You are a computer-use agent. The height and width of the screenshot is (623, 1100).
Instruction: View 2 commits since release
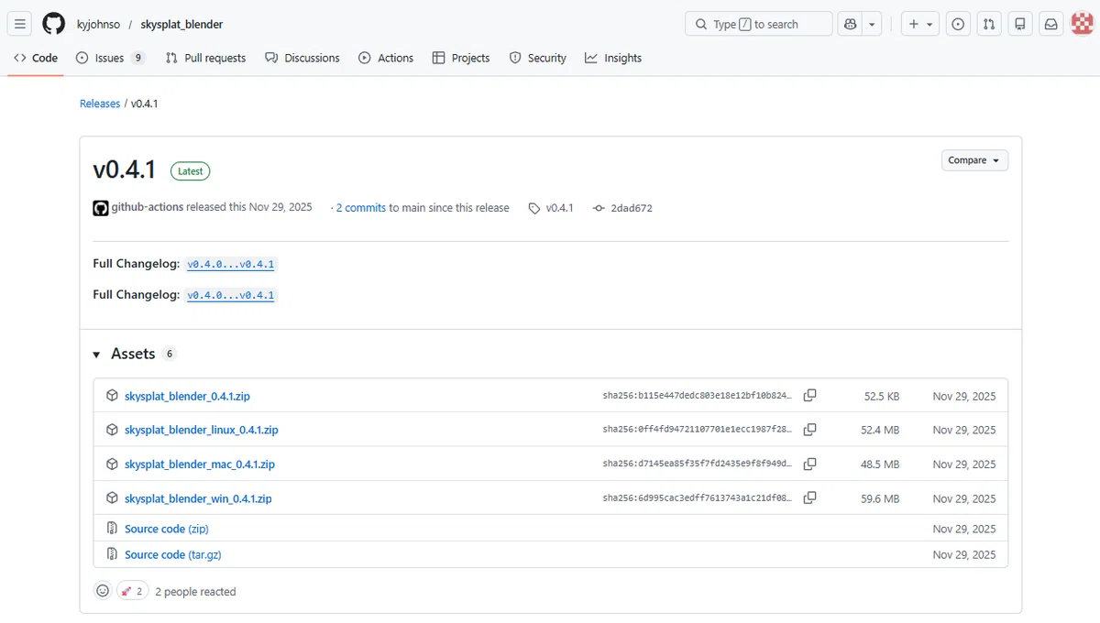click(360, 208)
